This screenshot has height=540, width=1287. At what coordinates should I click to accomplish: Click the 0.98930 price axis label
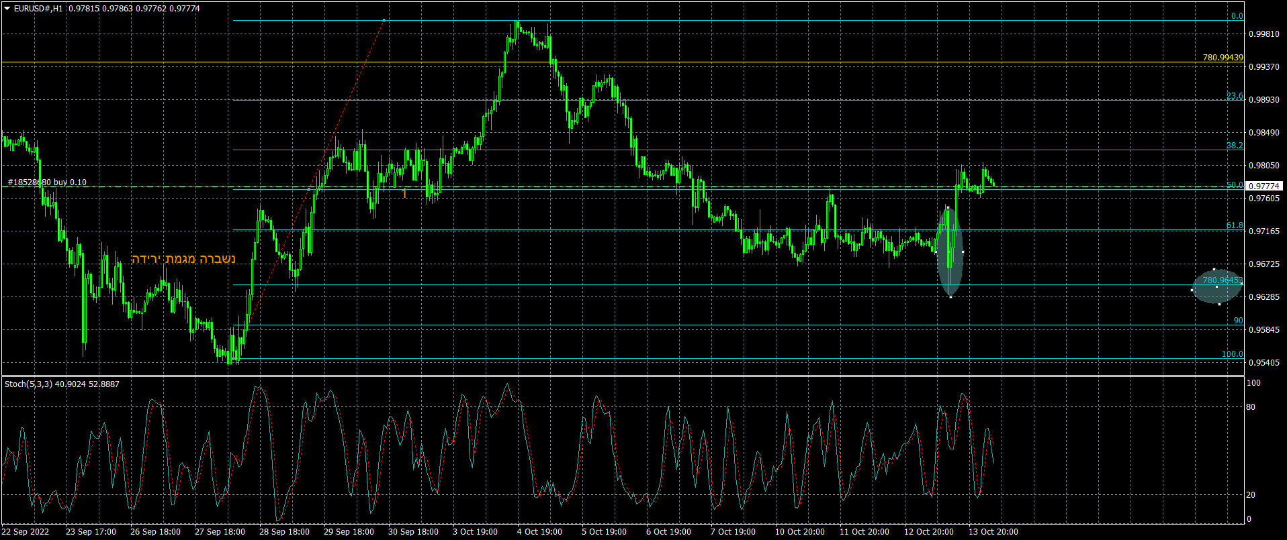tap(1263, 100)
